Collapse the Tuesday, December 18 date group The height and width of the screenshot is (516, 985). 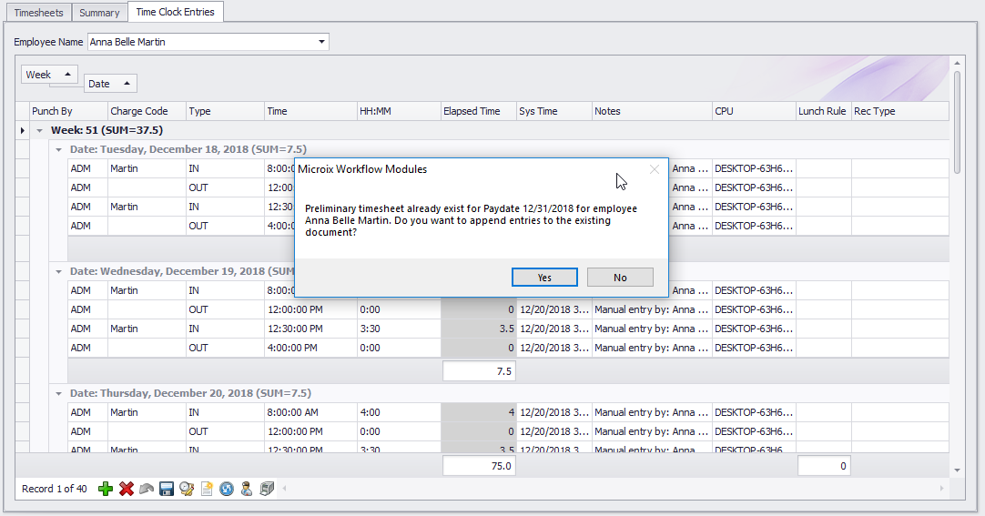(59, 149)
